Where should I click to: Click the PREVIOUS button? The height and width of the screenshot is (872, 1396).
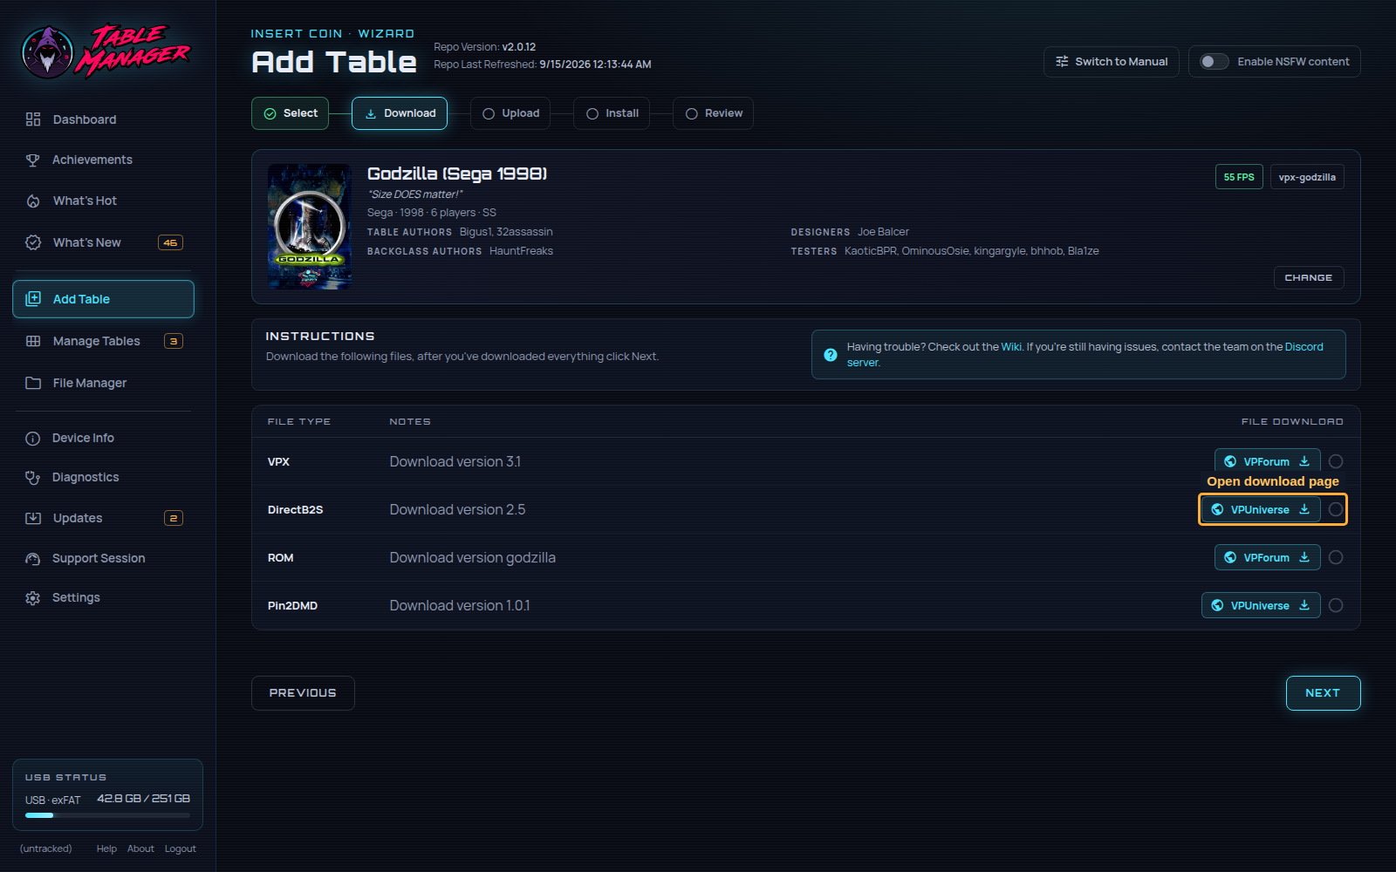pos(303,693)
